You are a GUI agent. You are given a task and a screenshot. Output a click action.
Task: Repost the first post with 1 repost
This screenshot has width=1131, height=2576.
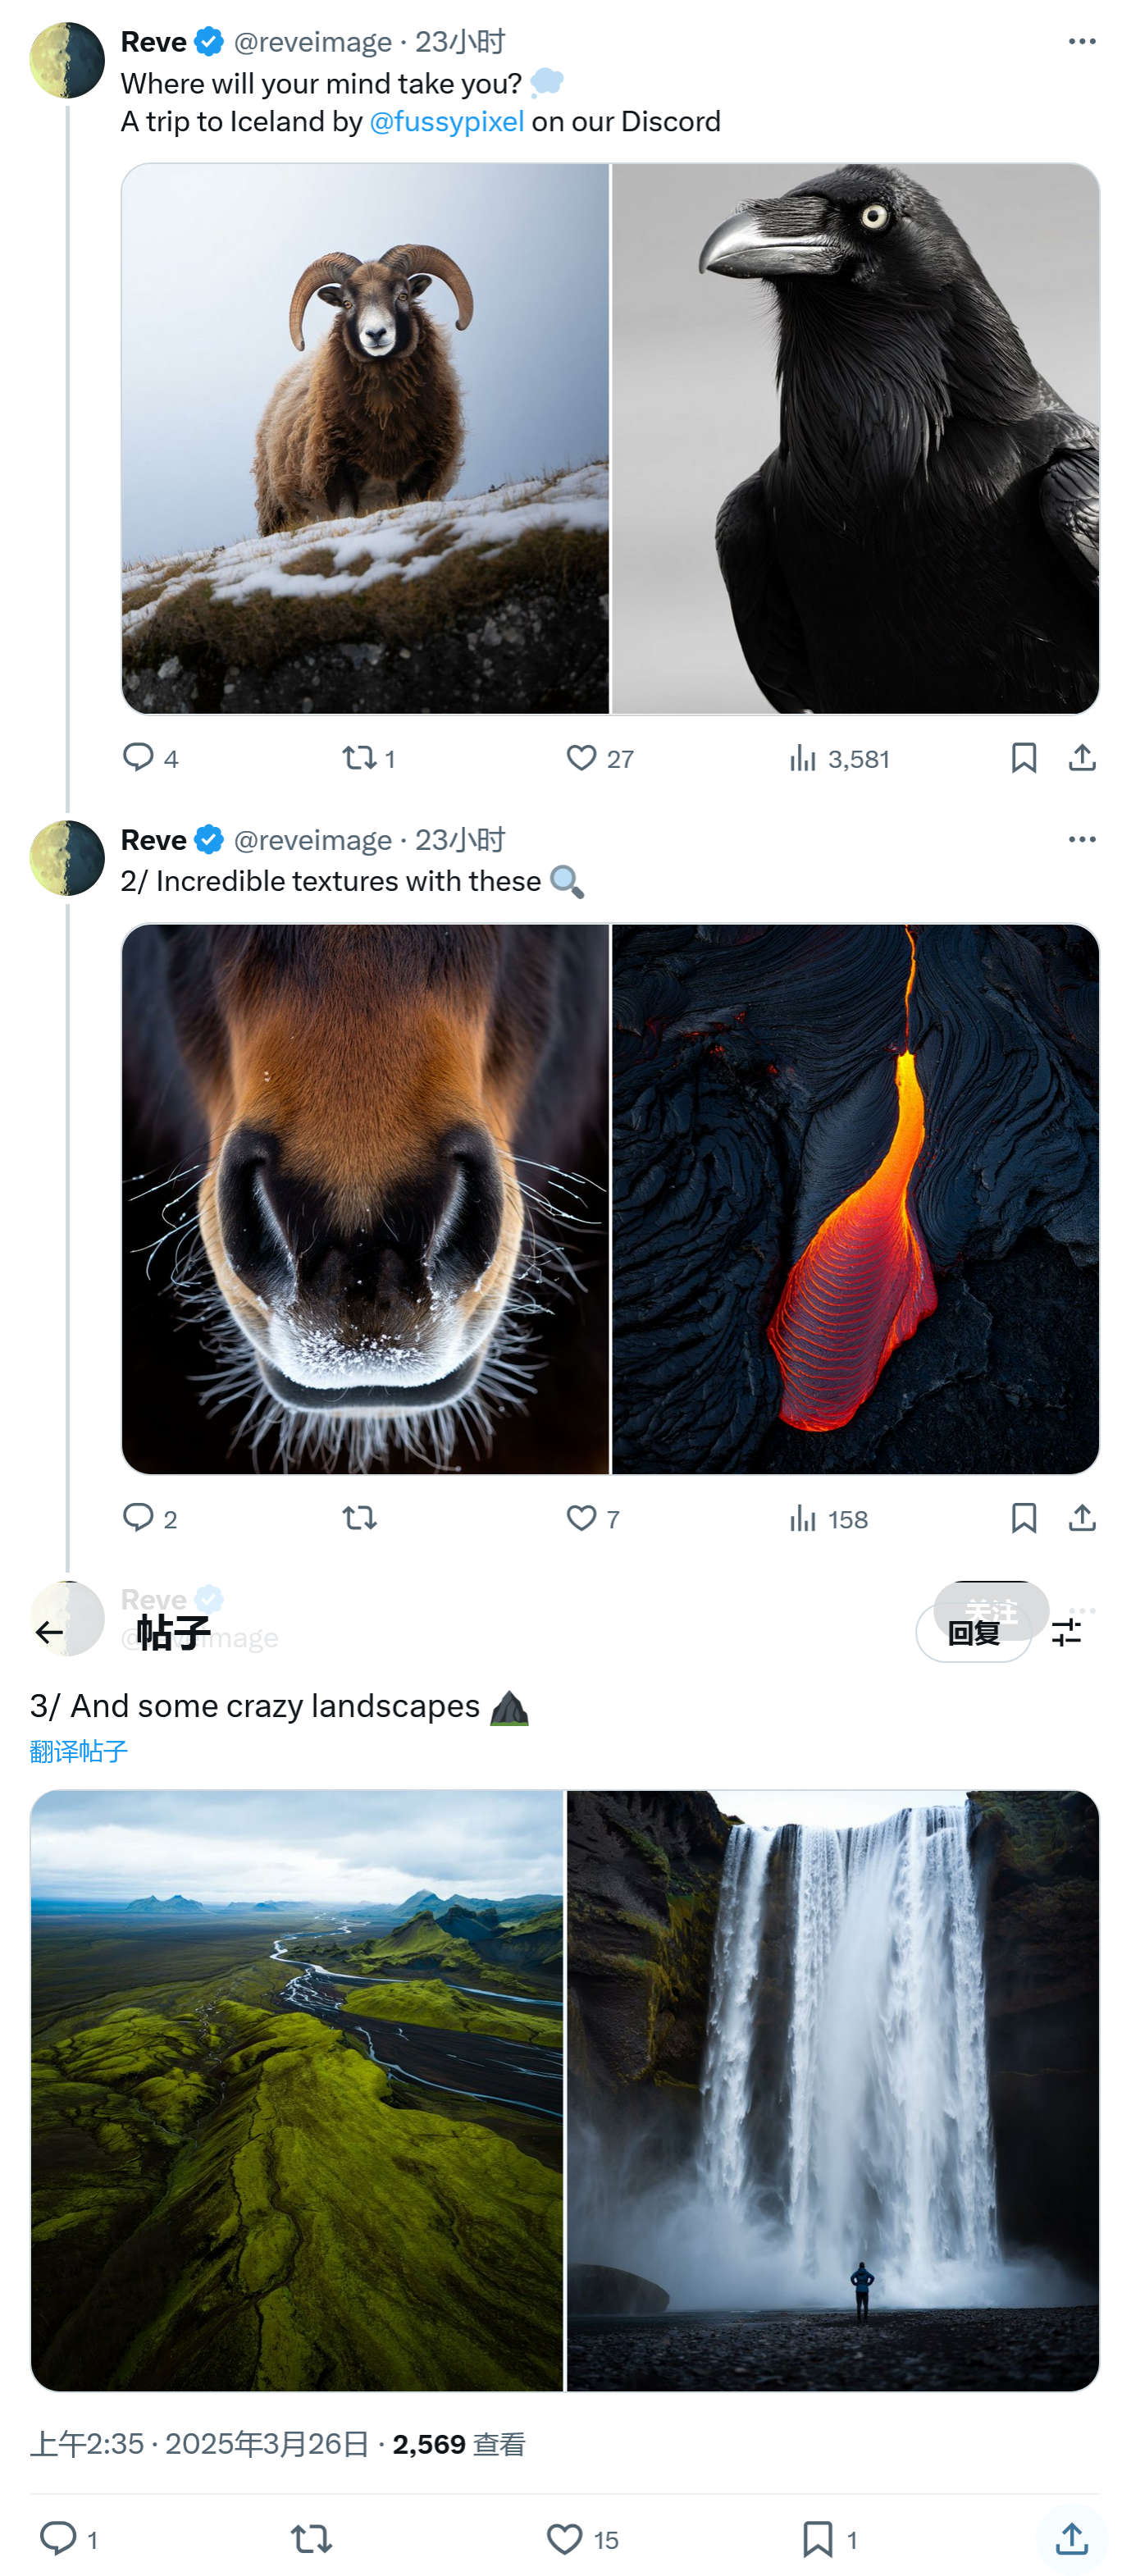pyautogui.click(x=359, y=757)
